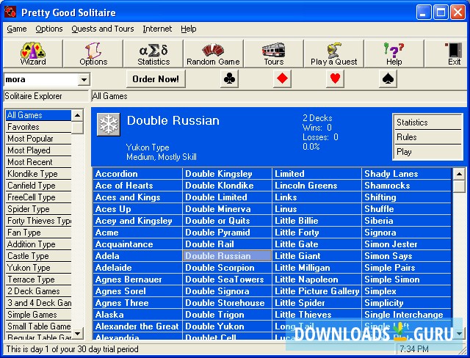Click Statistics in the game panel
The width and height of the screenshot is (470, 358).
coord(427,122)
